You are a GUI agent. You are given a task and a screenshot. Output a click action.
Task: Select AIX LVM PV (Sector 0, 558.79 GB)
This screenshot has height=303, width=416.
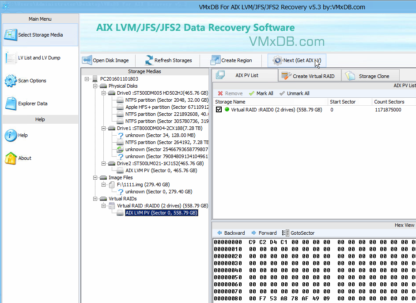tap(161, 213)
